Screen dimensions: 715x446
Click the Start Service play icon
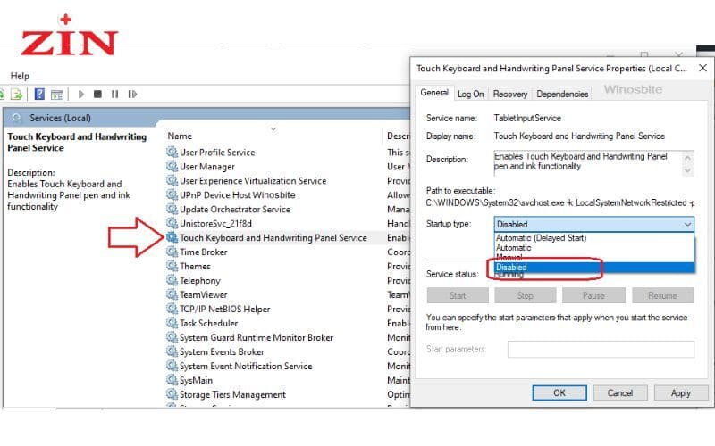[x=81, y=95]
